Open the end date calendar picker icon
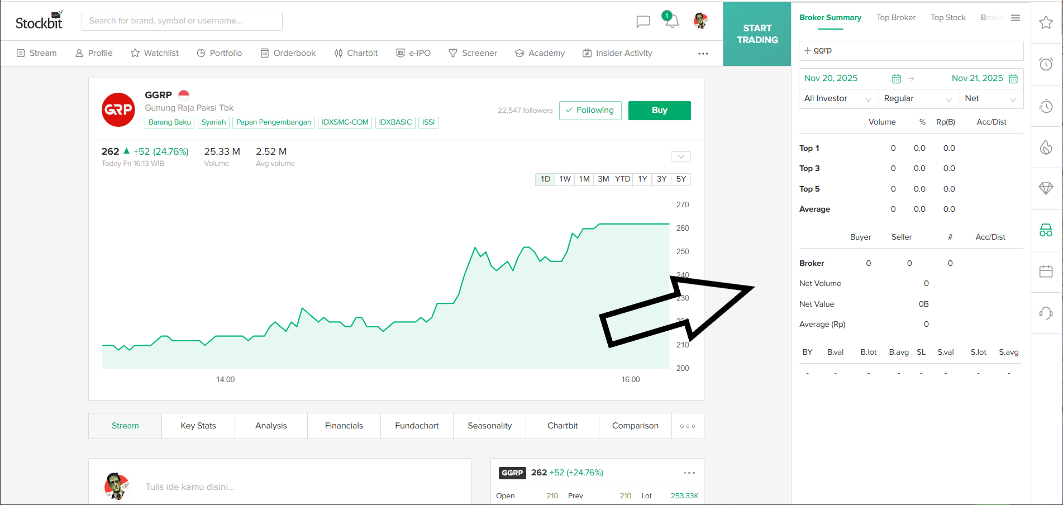Viewport: 1063px width, 505px height. coord(1013,79)
